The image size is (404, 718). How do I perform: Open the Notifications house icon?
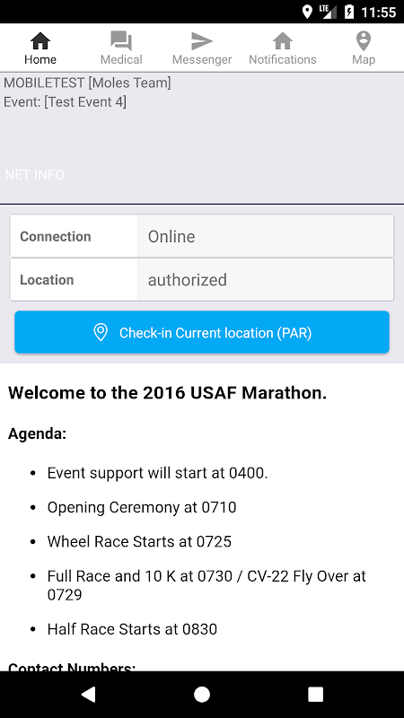[x=283, y=40]
